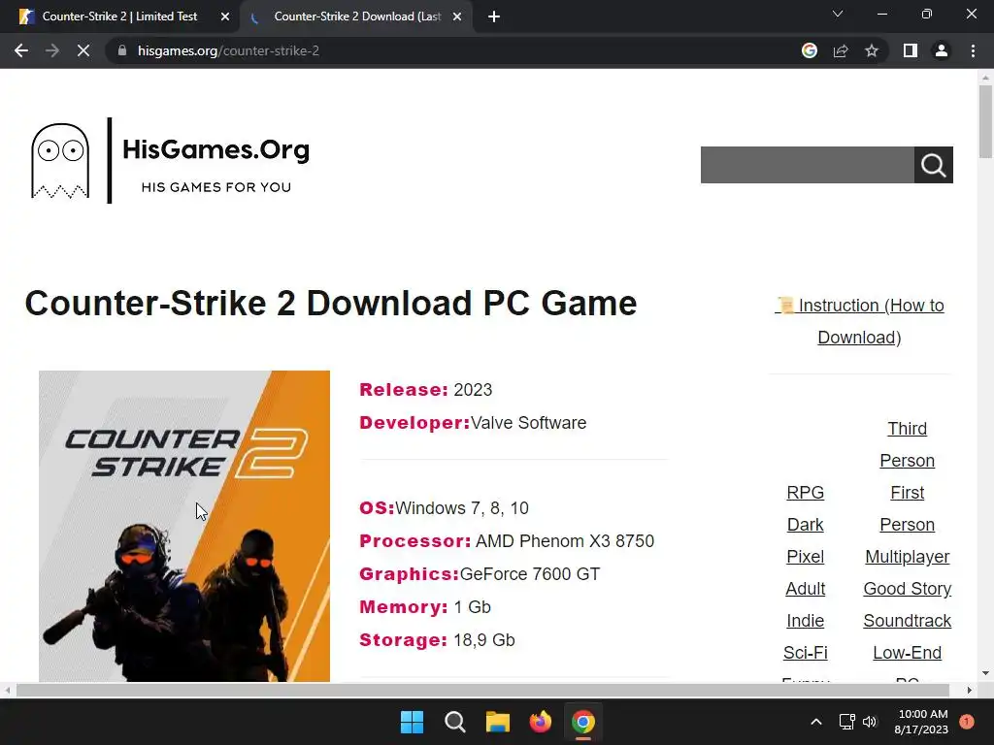Viewport: 994px width, 745px height.
Task: Click the scroll down arrow
Action: pos(985,673)
